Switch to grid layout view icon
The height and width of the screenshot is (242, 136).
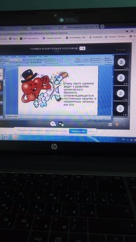[110, 125]
